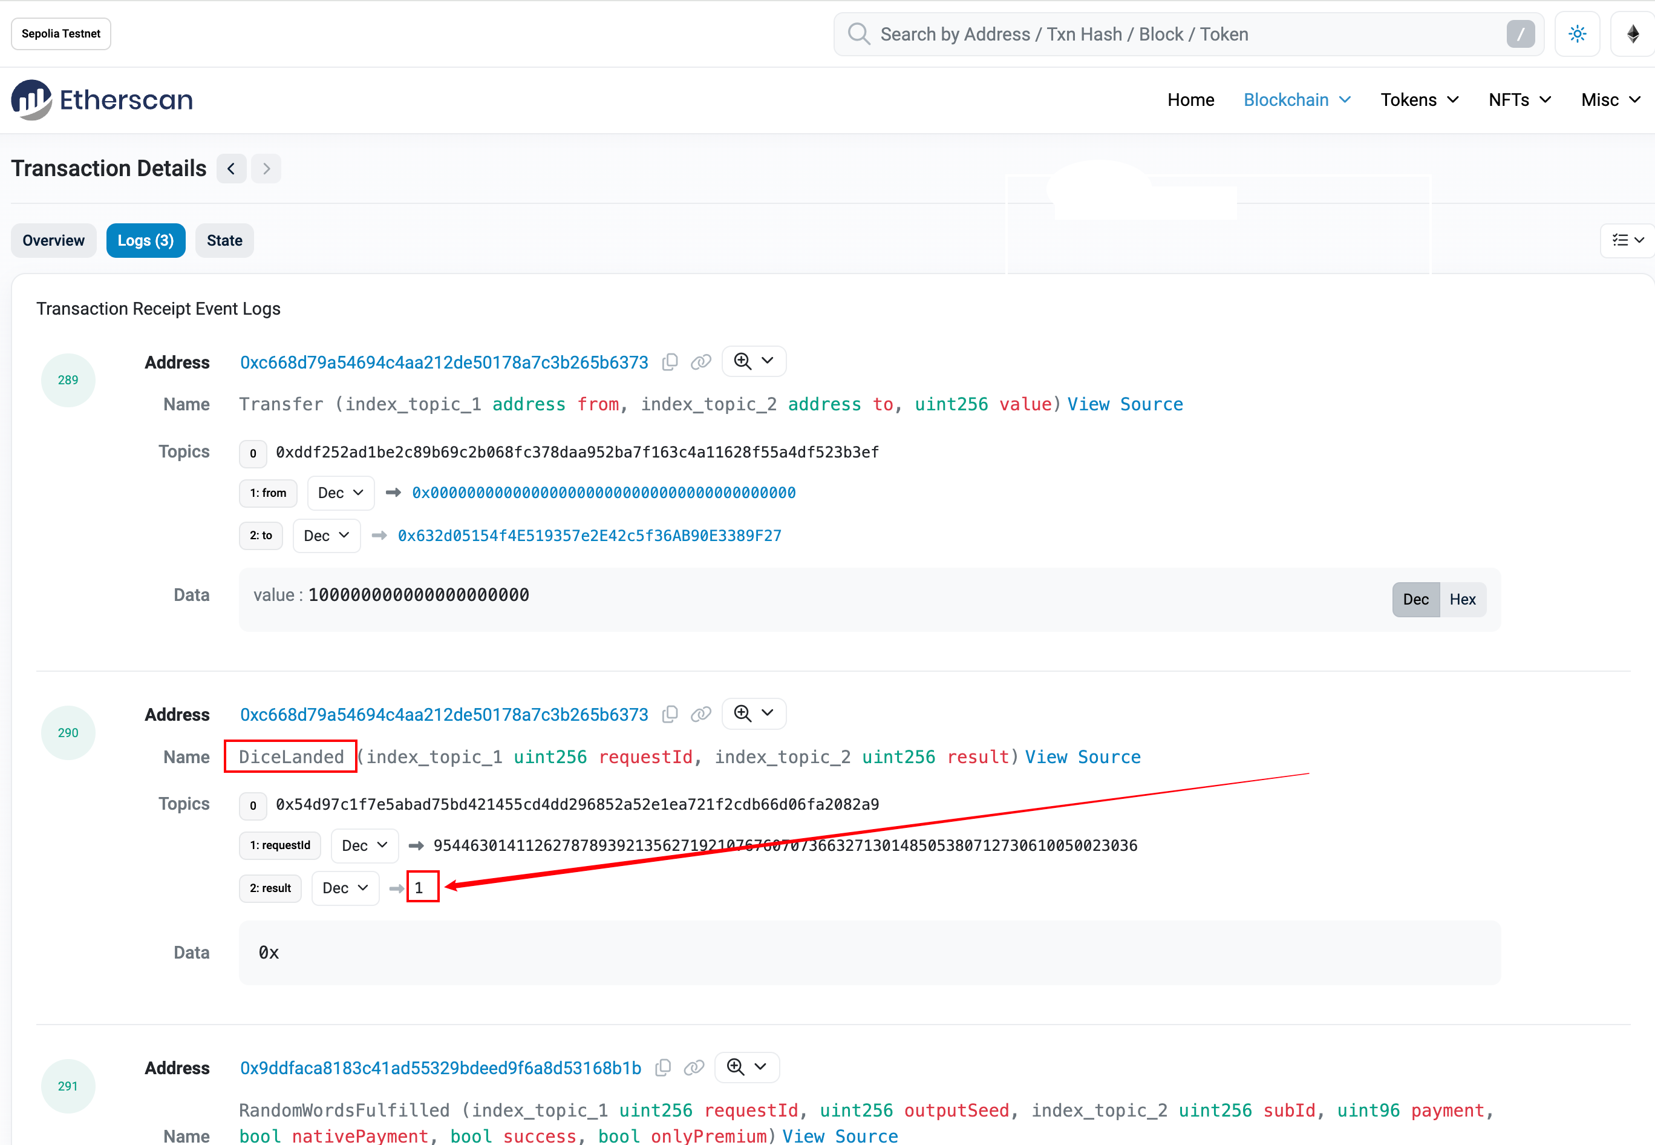1655x1145 pixels.
Task: Open log 291 address 0x9ddfaca8 link
Action: click(440, 1068)
